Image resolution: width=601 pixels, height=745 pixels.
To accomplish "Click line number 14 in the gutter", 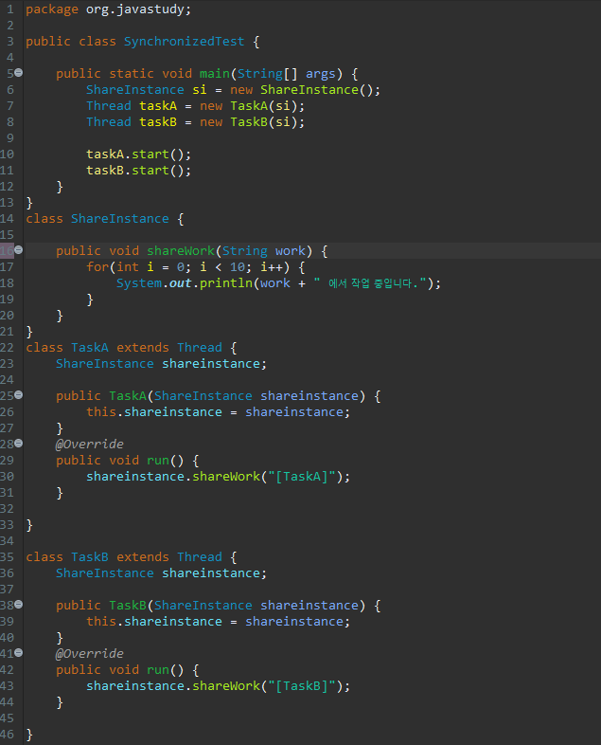I will click(x=8, y=219).
